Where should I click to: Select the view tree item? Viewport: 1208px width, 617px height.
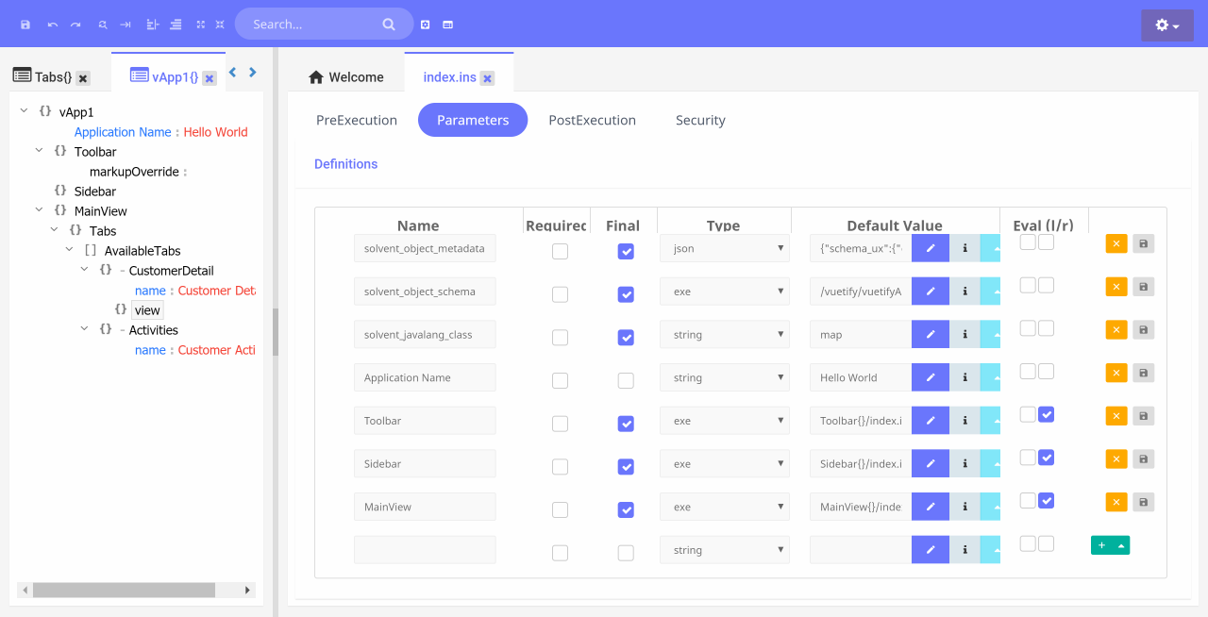[147, 309]
